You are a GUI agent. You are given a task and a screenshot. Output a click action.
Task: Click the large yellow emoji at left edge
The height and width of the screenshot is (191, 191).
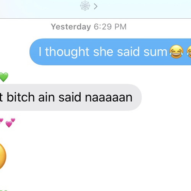click(3, 156)
